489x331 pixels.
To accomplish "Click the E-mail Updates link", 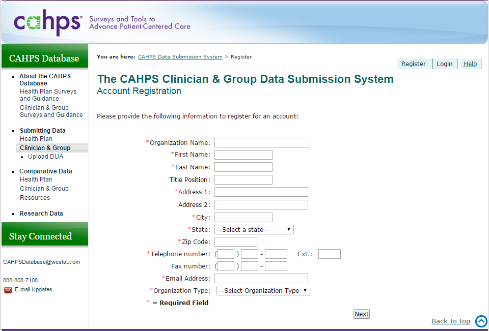I will (x=34, y=290).
